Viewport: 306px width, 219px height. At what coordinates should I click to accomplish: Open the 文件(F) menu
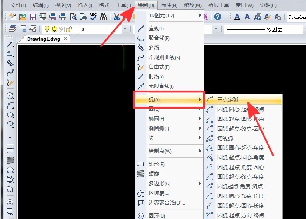pos(18,5)
